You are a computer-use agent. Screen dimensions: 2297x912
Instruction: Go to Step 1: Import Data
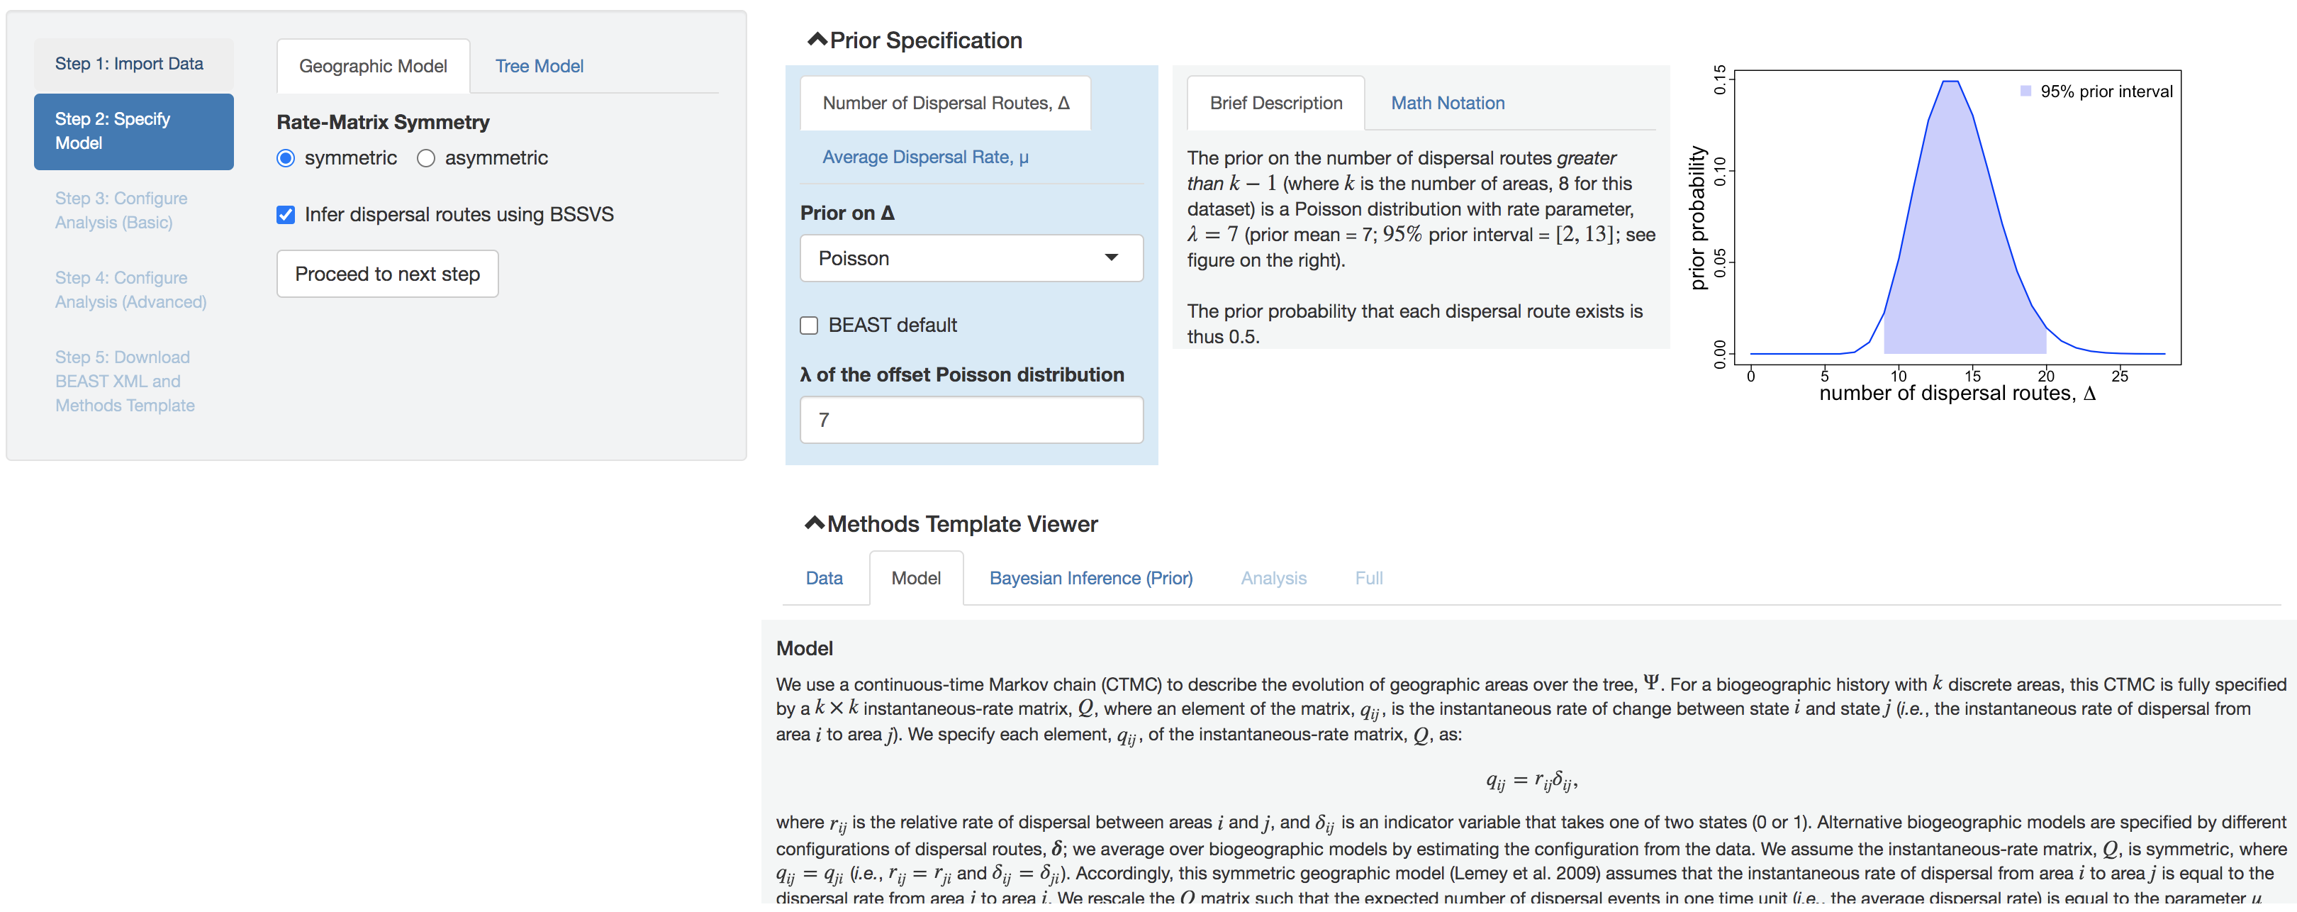point(129,63)
